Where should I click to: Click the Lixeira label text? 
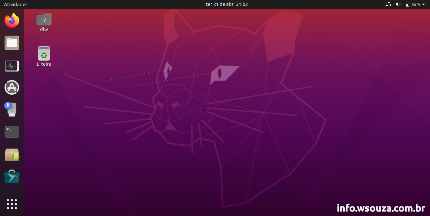pos(44,64)
